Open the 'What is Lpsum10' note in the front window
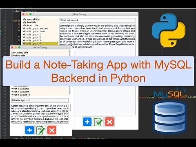The height and width of the screenshot is (147, 196). point(20,95)
